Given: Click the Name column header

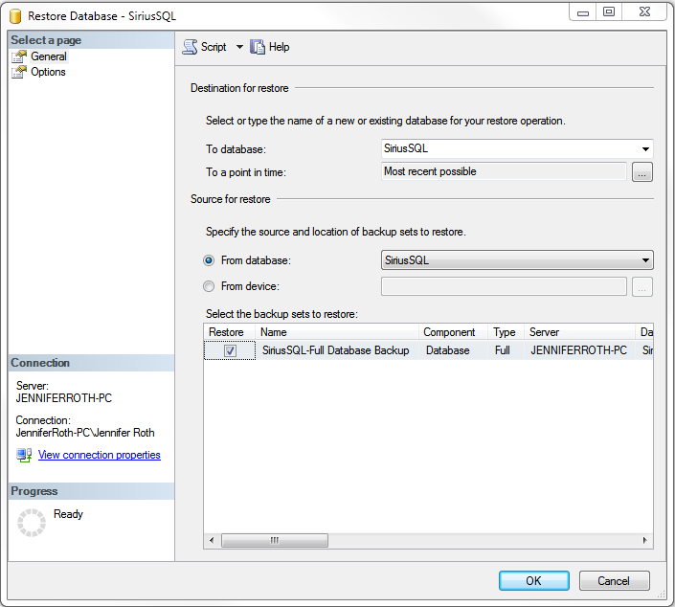Looking at the screenshot, I should (337, 332).
